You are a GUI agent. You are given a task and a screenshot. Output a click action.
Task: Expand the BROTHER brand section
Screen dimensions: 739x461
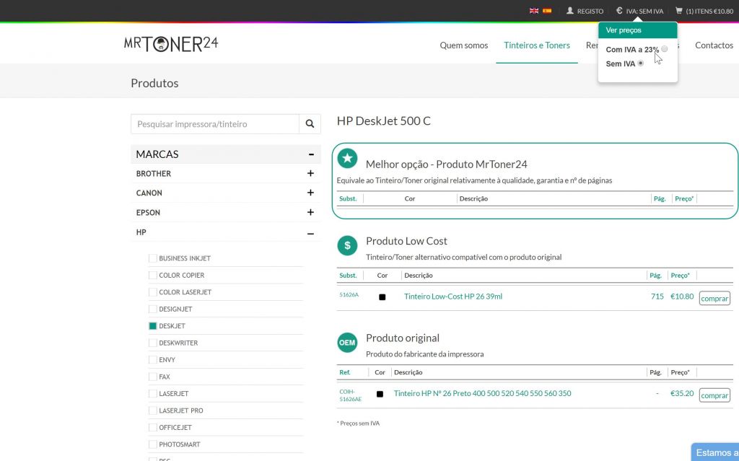tap(310, 174)
